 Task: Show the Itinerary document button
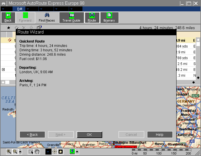click(x=109, y=17)
